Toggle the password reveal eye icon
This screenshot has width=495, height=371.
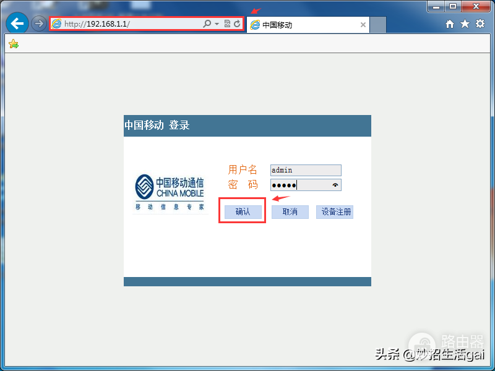point(335,185)
